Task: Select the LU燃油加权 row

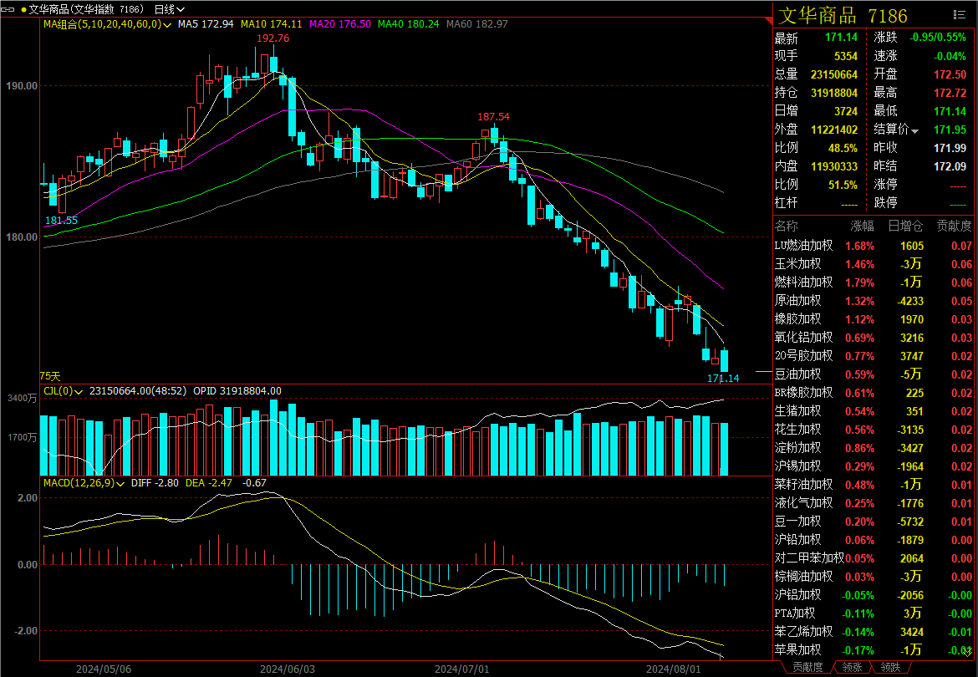Action: pyautogui.click(x=874, y=246)
